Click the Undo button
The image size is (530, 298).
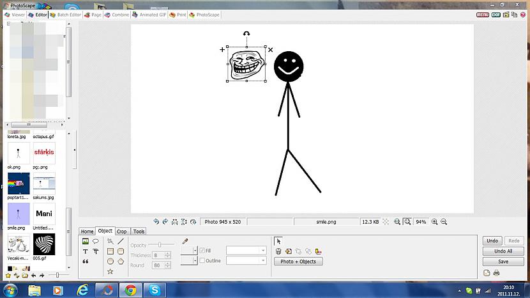[492, 241]
